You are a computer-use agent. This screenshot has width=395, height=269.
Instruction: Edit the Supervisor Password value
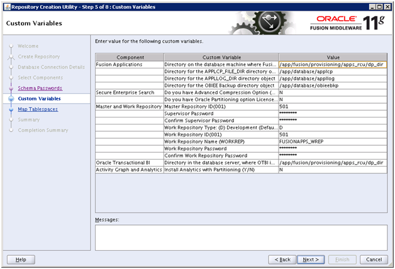[333, 114]
